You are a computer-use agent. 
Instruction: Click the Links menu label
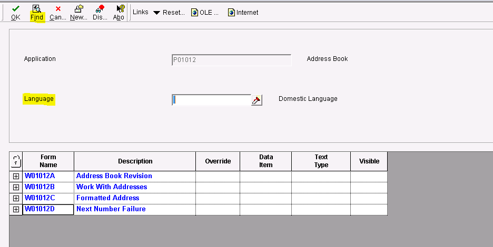(141, 12)
